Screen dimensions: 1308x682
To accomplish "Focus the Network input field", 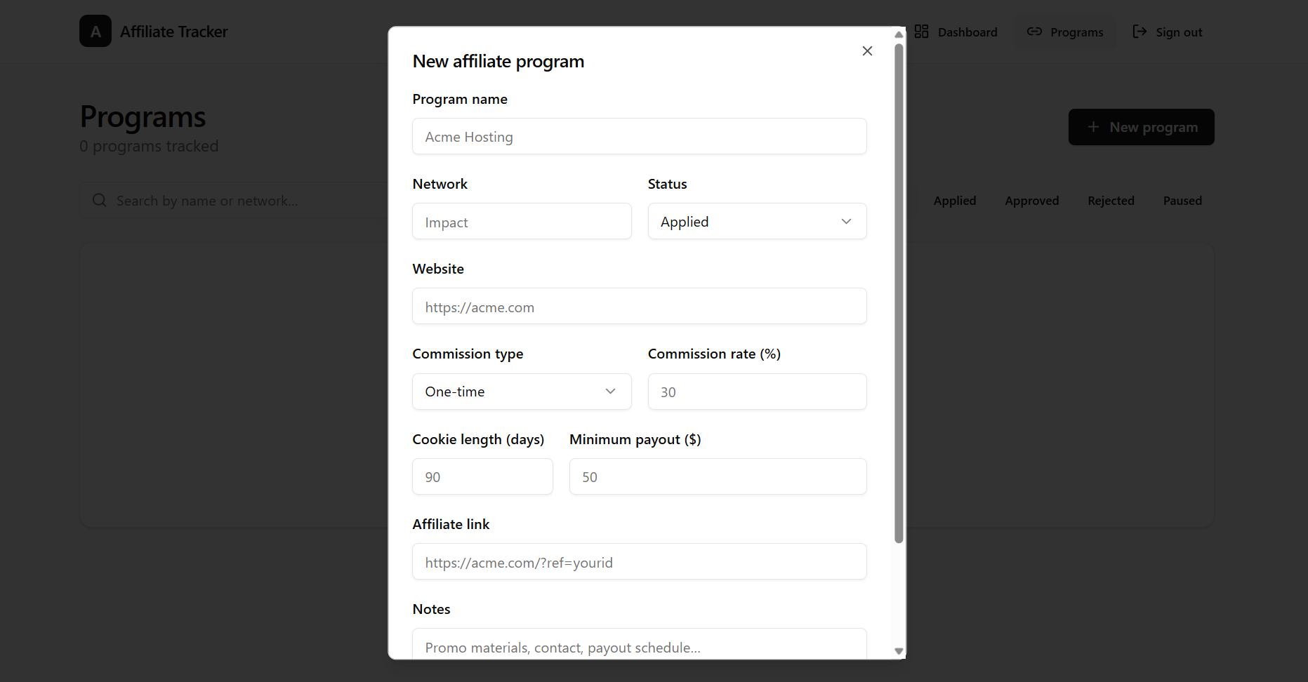I will click(522, 222).
